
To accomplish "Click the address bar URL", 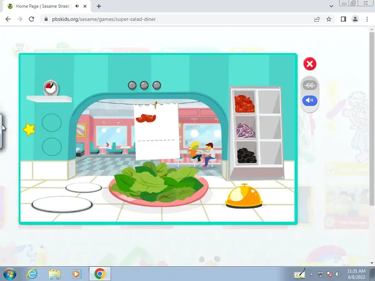I will click(104, 19).
